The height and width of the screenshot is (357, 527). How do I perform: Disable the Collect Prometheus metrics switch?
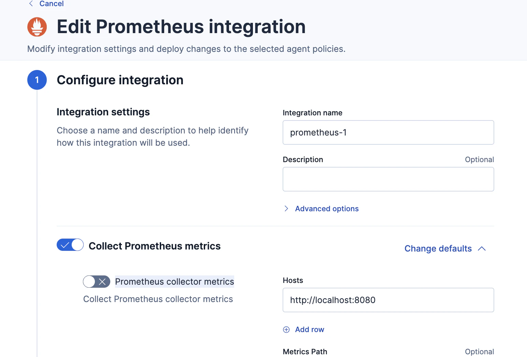point(70,245)
